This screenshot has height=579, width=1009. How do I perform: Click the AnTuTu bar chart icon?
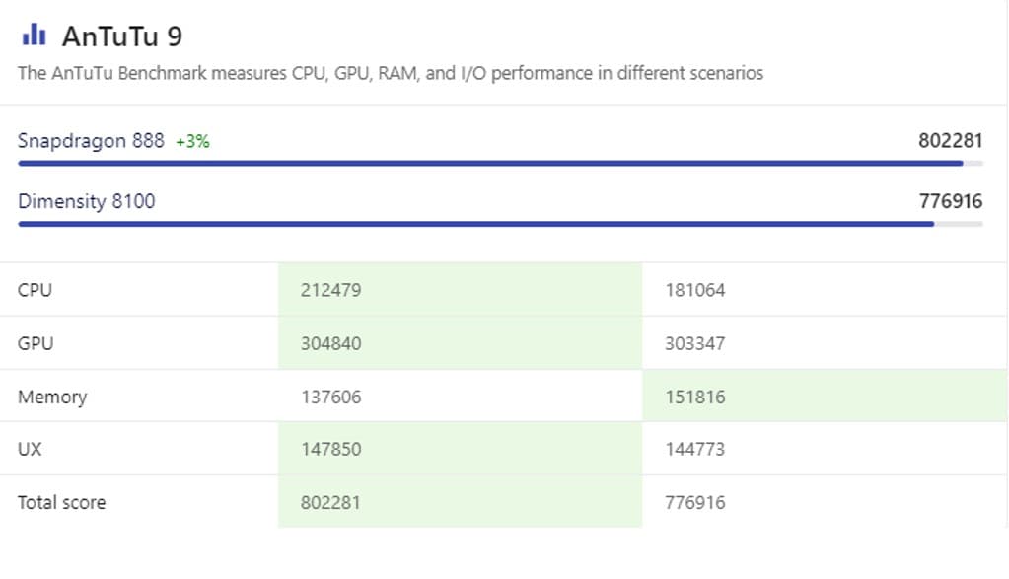[x=35, y=36]
